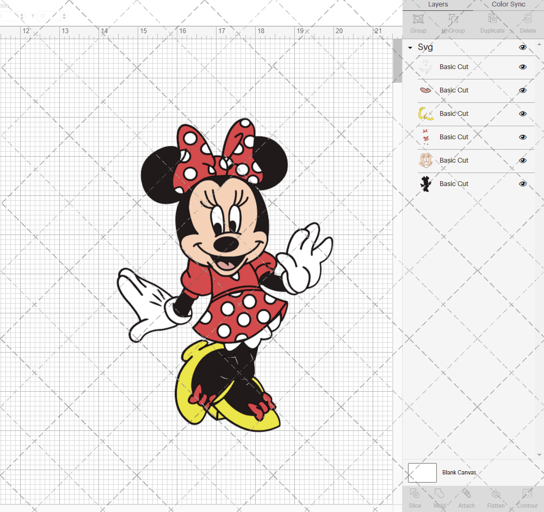Switch to the Layers tab
Viewport: 544px width, 512px height.
438,4
